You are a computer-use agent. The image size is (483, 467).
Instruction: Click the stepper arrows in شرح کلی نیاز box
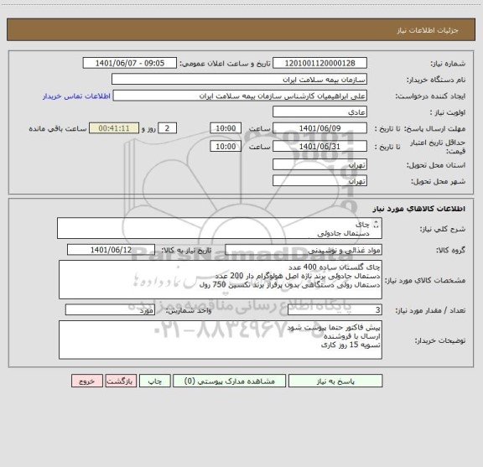click(x=376, y=225)
